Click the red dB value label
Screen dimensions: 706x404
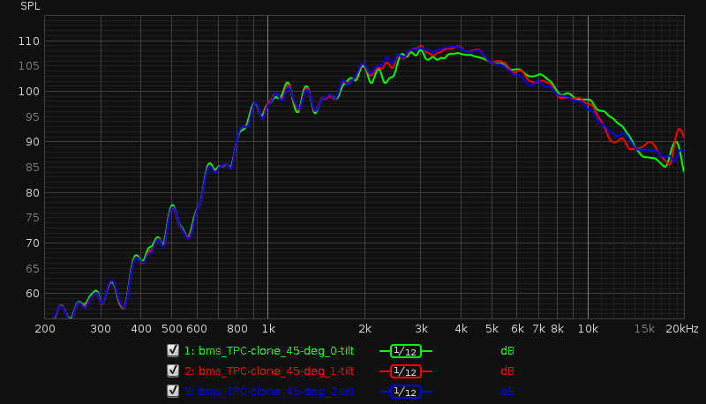(507, 371)
